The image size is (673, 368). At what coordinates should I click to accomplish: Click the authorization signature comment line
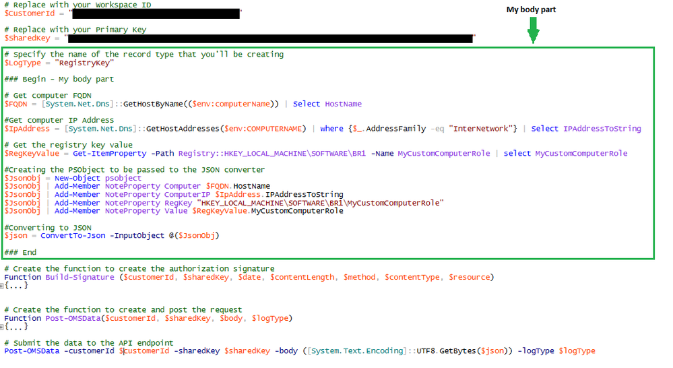pyautogui.click(x=139, y=269)
